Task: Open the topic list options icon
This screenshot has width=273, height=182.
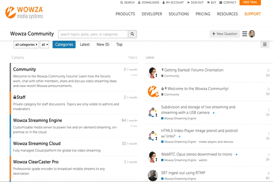Action: [264, 45]
